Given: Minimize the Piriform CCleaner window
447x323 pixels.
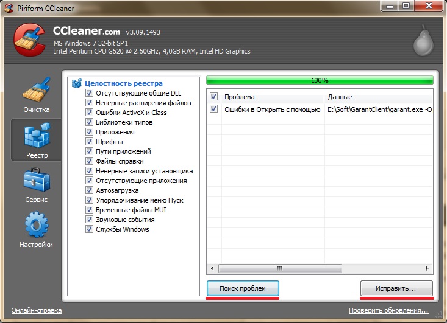Looking at the screenshot, I should pyautogui.click(x=390, y=6).
